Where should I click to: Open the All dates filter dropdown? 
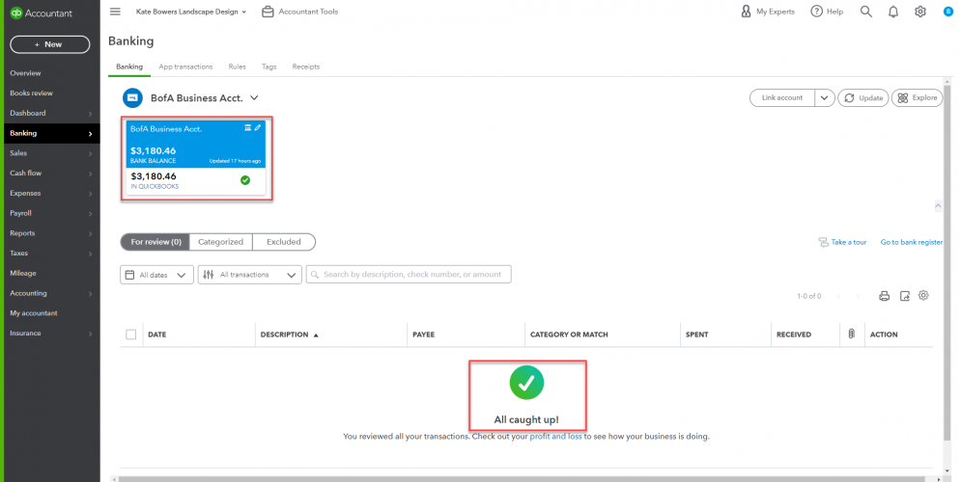point(156,275)
